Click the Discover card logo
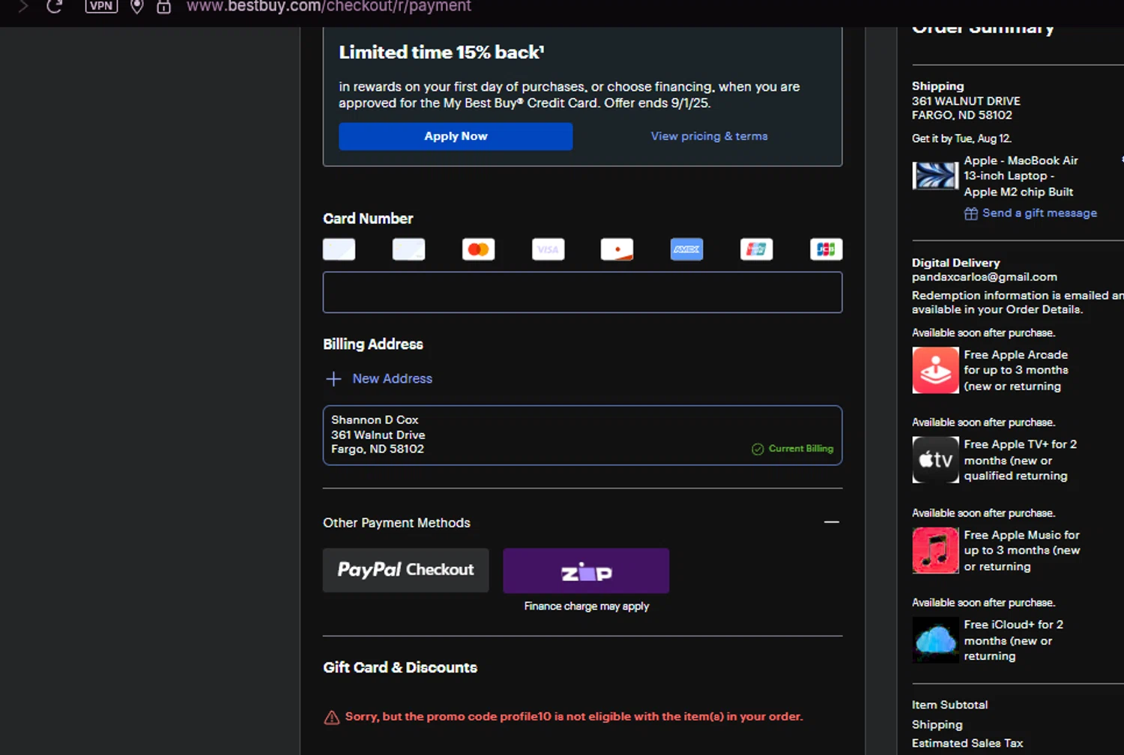The image size is (1124, 755). pyautogui.click(x=617, y=249)
